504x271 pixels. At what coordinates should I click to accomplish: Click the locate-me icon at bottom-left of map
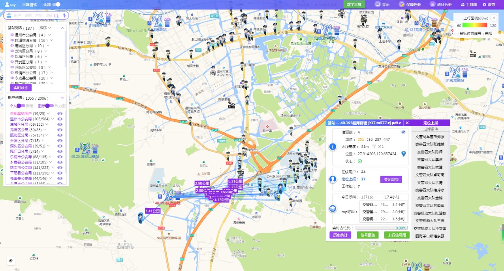(x=11, y=261)
